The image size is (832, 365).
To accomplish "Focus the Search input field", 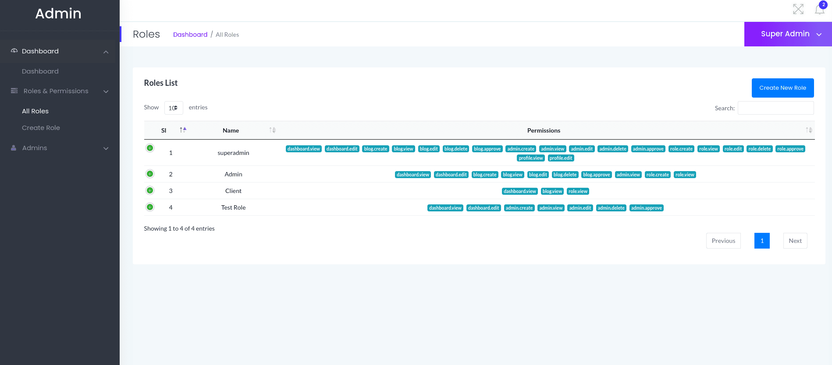I will point(776,108).
